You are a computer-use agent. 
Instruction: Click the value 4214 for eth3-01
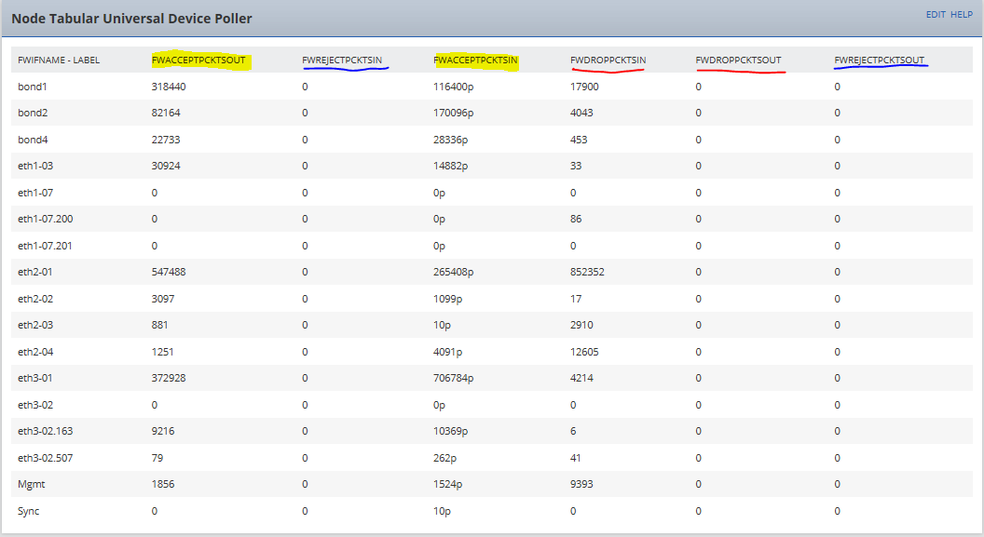[581, 378]
